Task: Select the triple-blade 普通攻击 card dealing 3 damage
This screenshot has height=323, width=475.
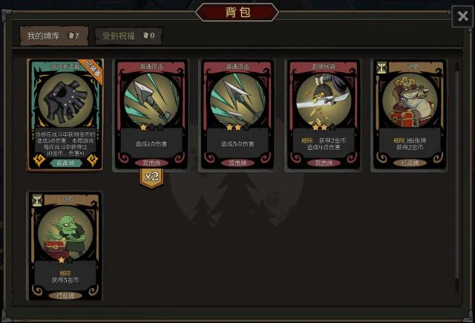Action: [x=237, y=115]
